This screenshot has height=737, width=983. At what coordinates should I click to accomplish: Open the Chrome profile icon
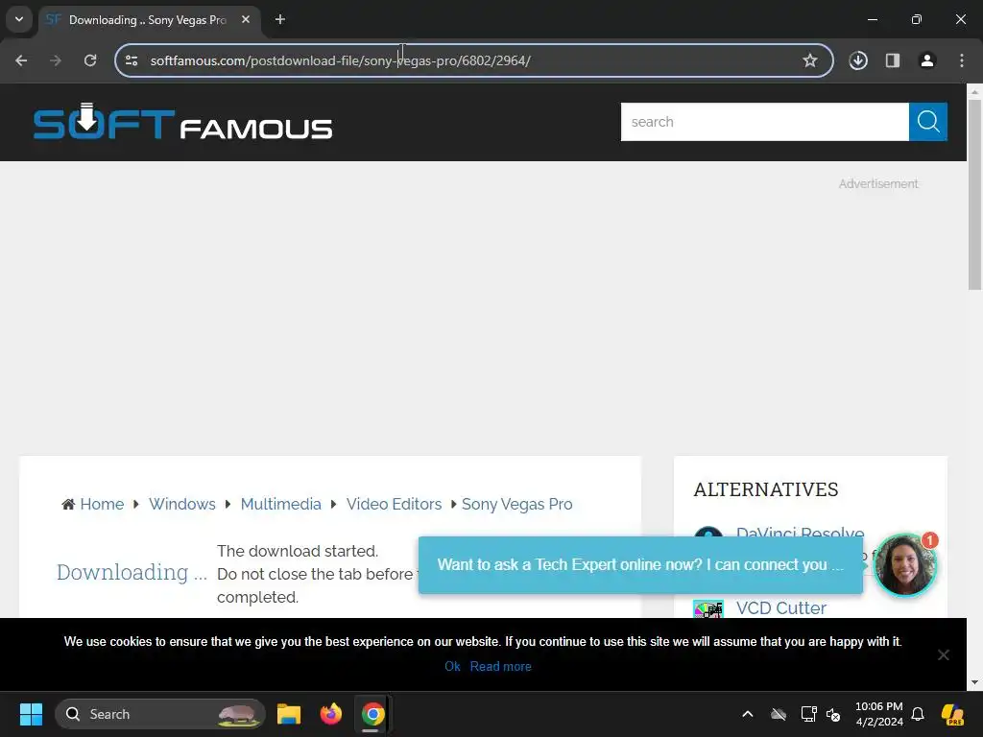coord(927,60)
